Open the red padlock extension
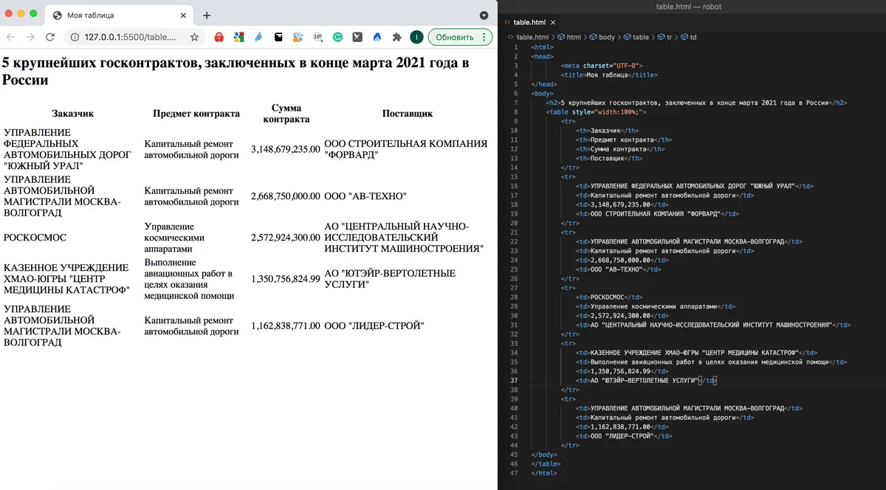886x490 pixels. tap(219, 37)
